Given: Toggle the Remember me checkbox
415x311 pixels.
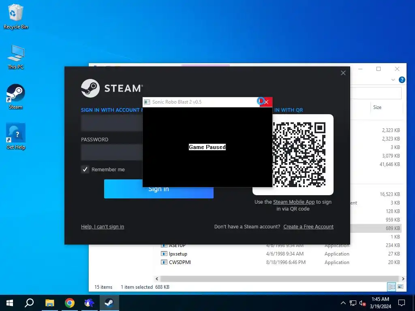Looking at the screenshot, I should click(x=85, y=170).
